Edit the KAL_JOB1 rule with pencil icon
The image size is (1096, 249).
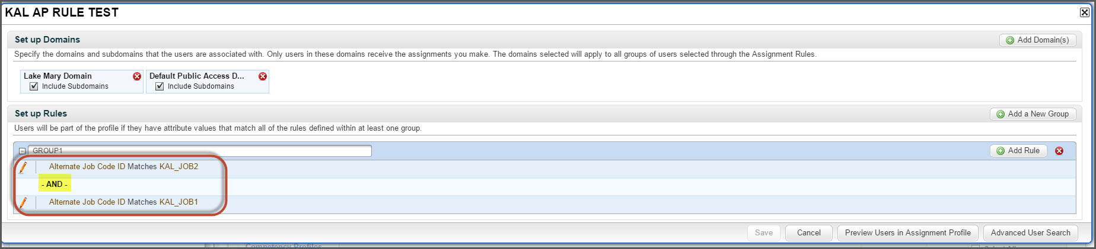tap(23, 203)
